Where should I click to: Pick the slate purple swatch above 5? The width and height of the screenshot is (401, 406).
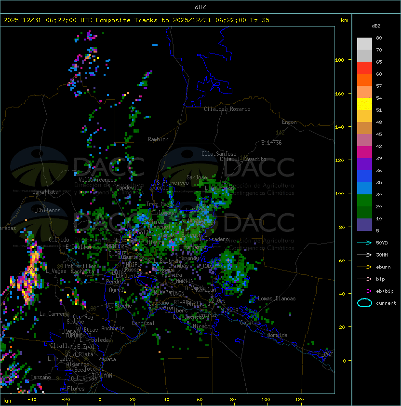click(x=364, y=225)
